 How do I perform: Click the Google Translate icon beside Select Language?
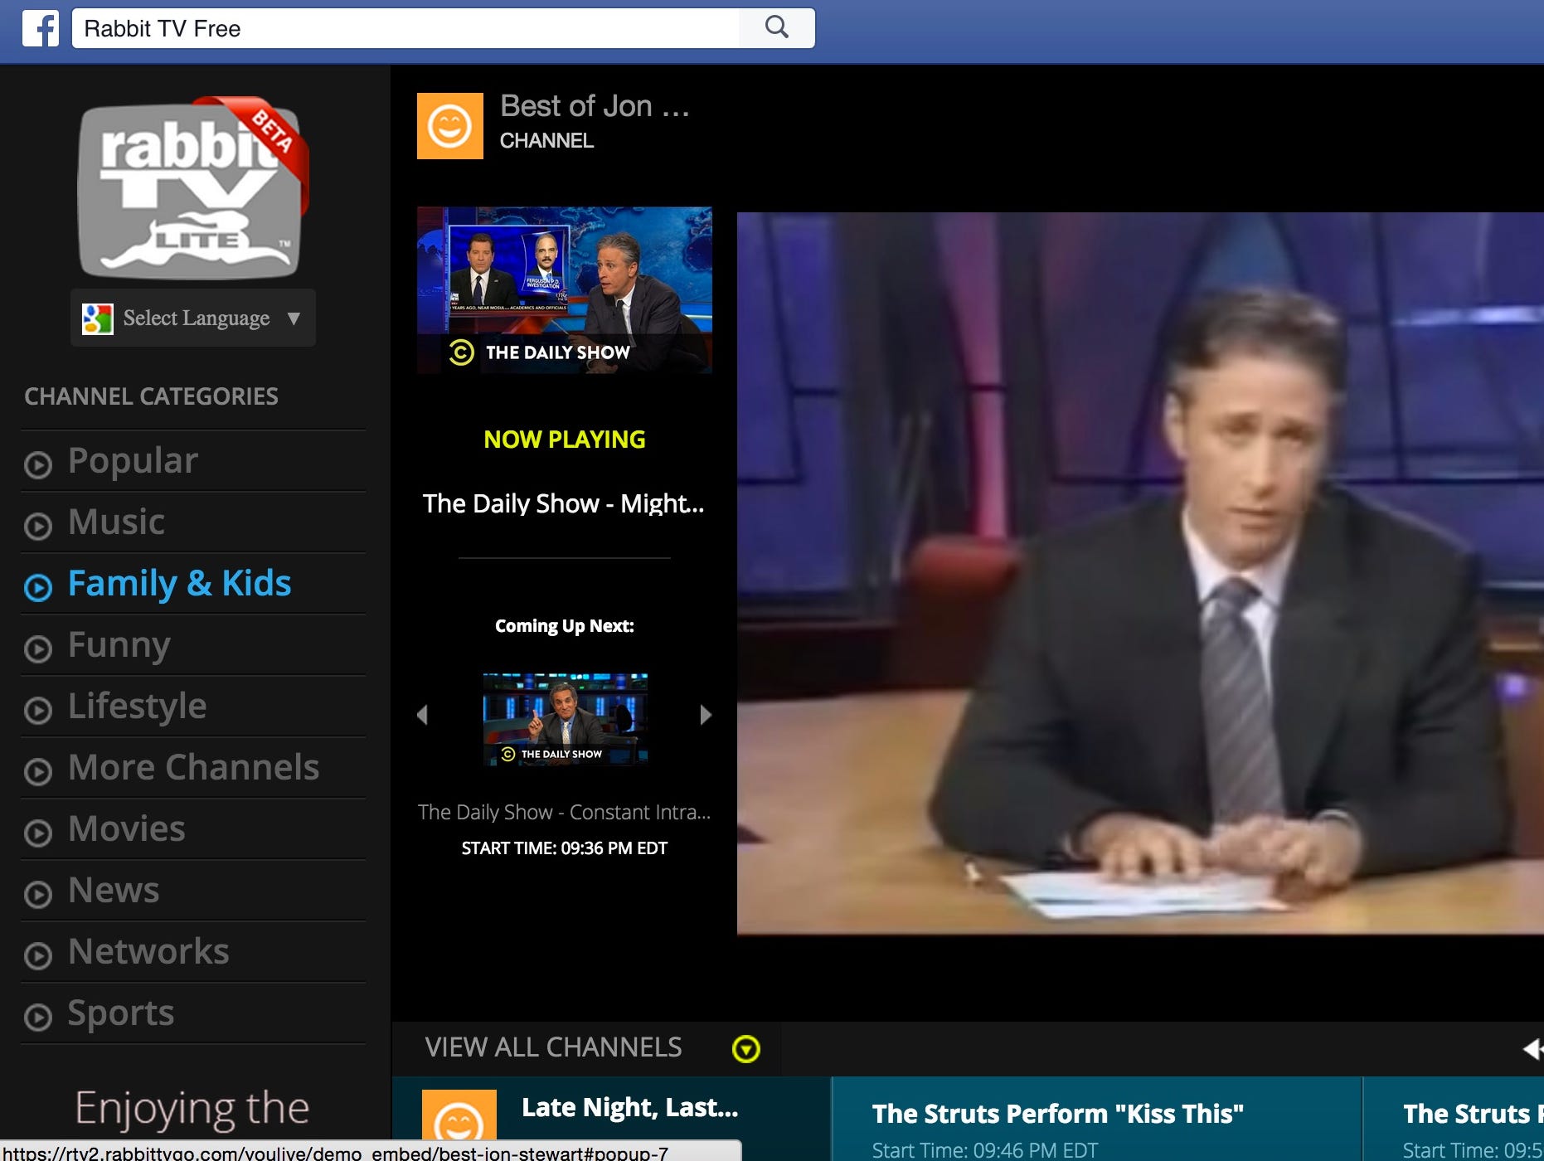[x=98, y=318]
